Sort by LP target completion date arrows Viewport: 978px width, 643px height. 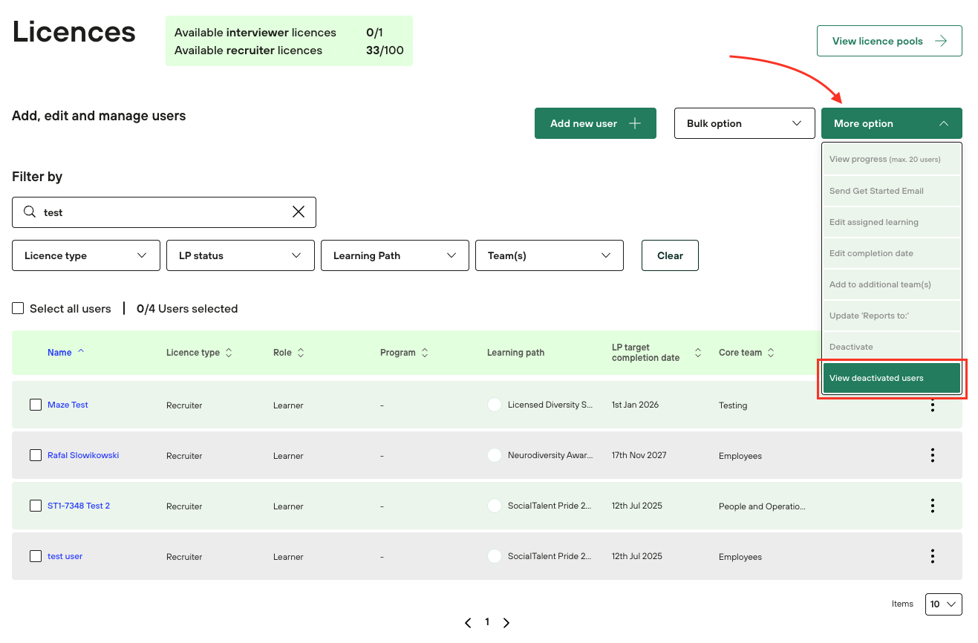coord(697,353)
